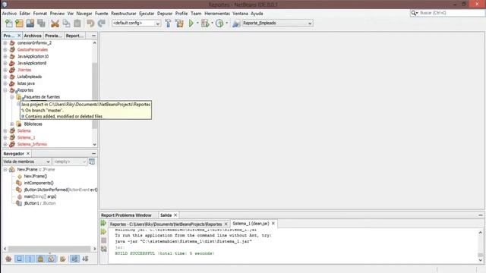This screenshot has width=486, height=273.
Task: Click the Paste clipboard icon
Action: pos(77,24)
